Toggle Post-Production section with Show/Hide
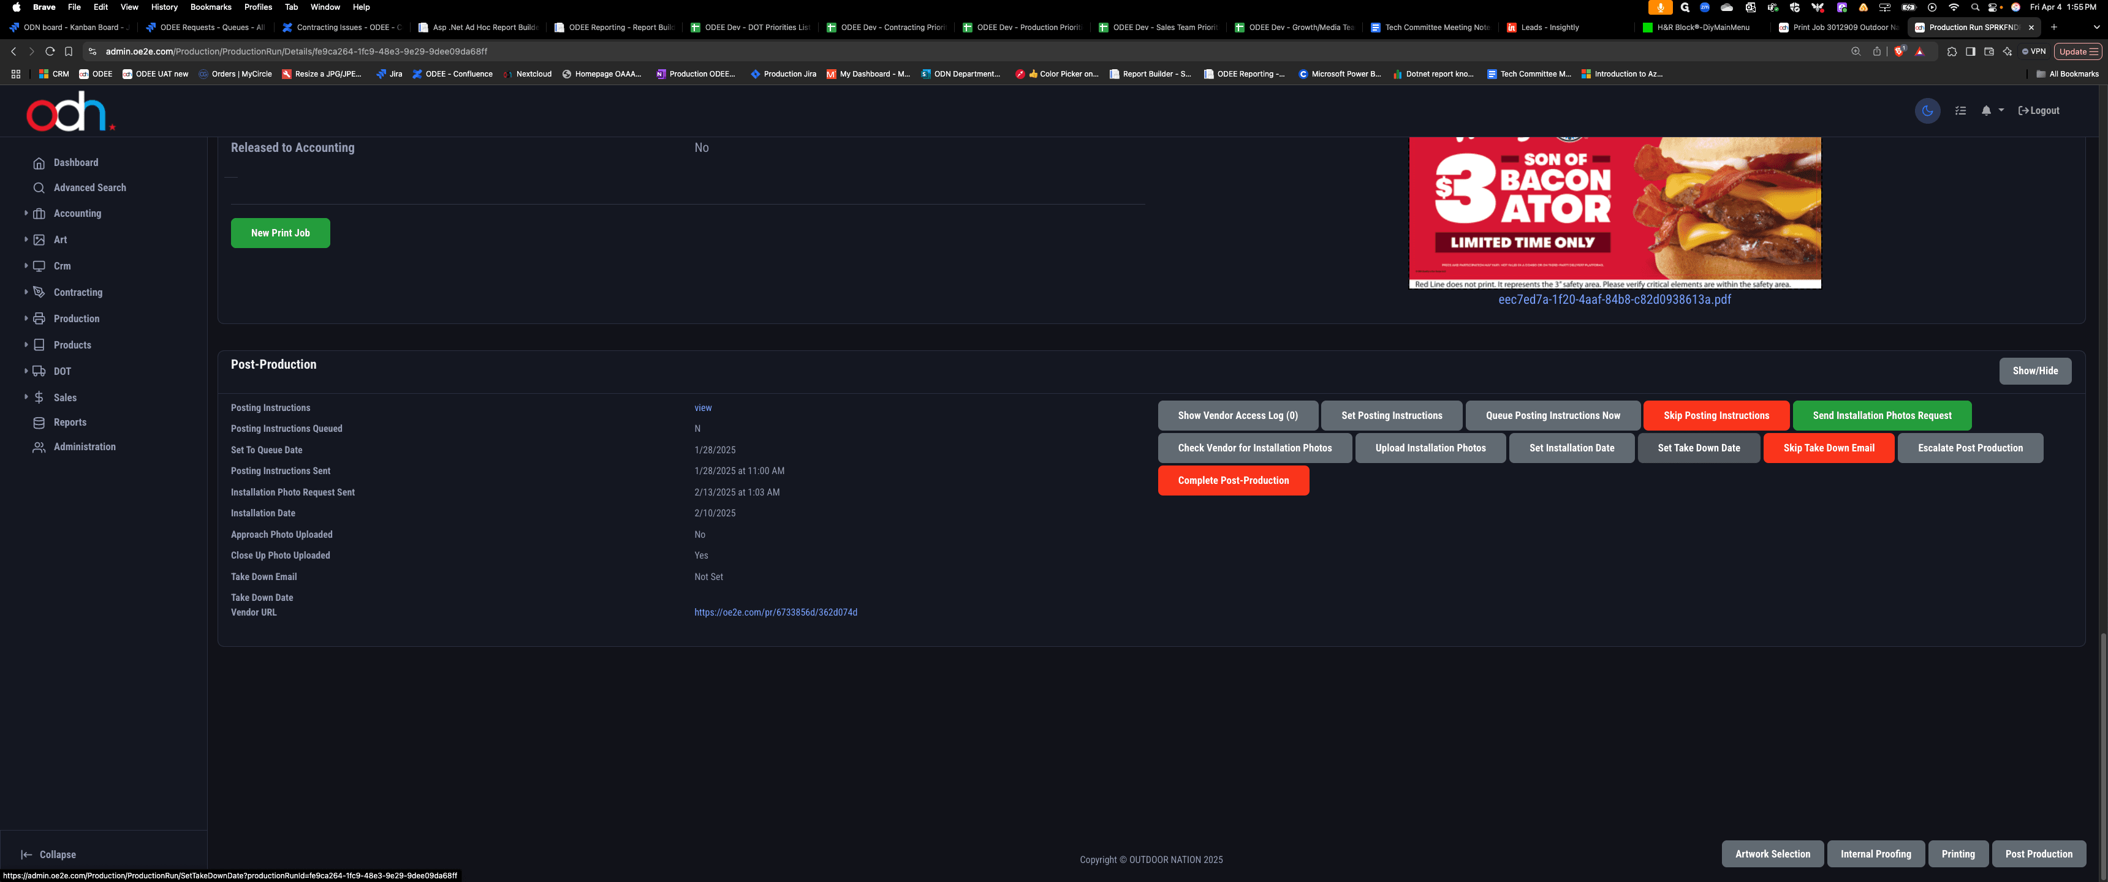This screenshot has height=882, width=2108. pyautogui.click(x=2034, y=371)
